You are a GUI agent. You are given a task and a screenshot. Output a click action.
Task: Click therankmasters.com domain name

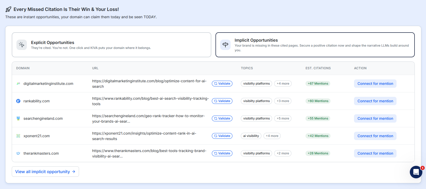click(x=41, y=153)
